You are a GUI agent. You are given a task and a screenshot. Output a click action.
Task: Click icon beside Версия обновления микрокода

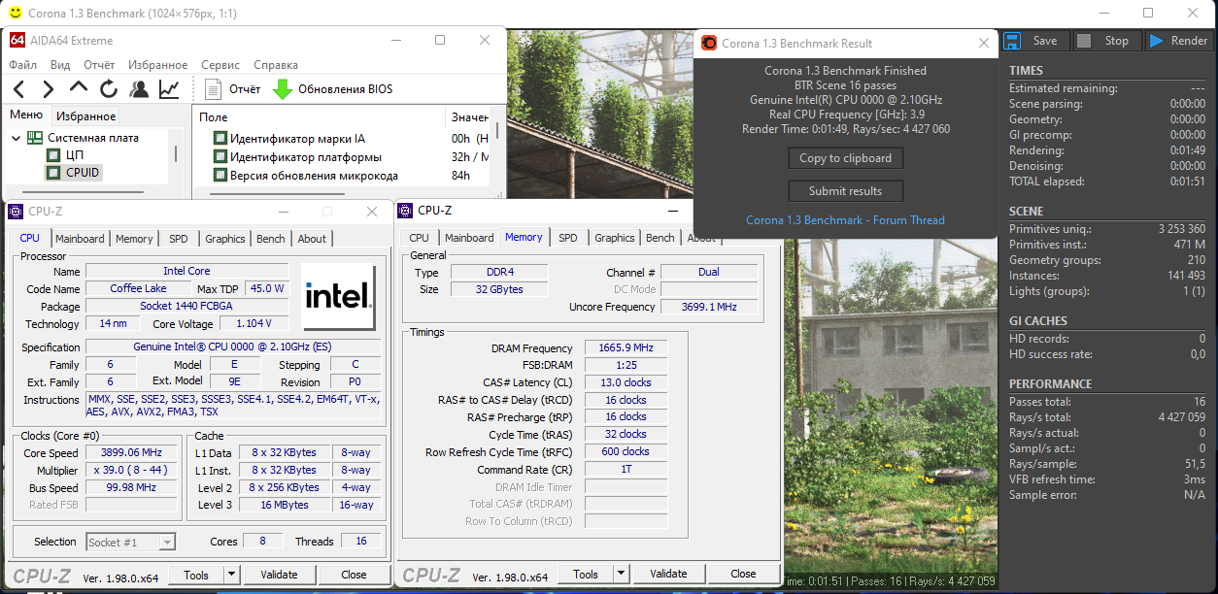click(x=220, y=176)
